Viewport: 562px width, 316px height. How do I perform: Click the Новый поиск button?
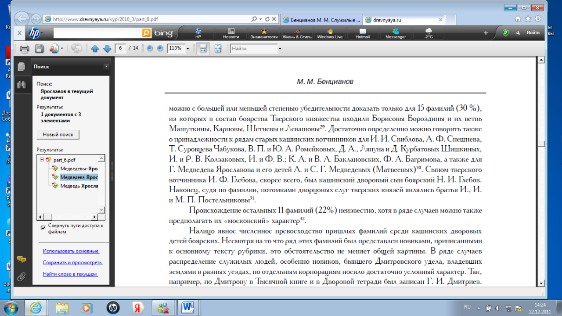coord(58,134)
